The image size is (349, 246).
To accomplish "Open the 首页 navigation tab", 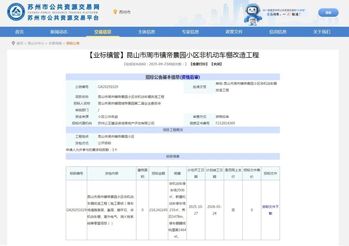I will tap(19, 32).
